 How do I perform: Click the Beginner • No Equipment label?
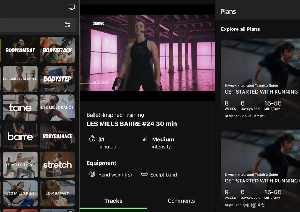point(244,116)
